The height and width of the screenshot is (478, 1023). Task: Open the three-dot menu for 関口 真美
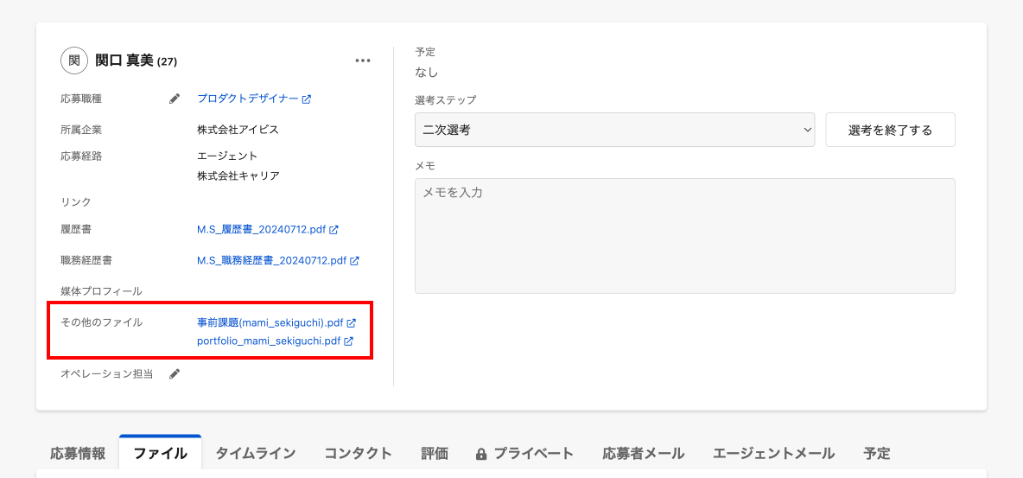[x=363, y=61]
